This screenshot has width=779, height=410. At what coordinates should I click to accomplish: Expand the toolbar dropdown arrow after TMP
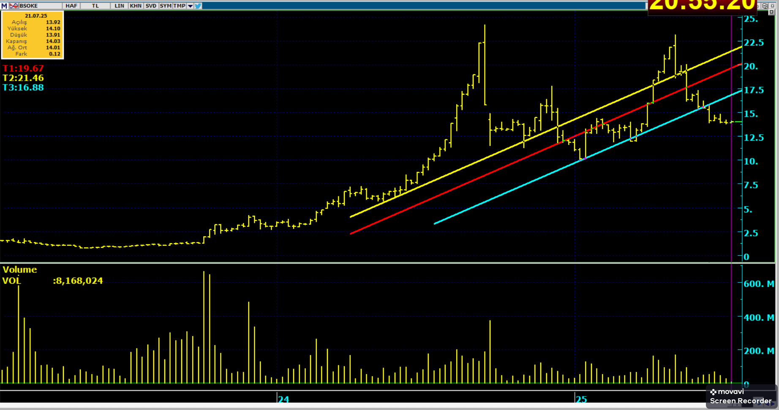tap(190, 6)
